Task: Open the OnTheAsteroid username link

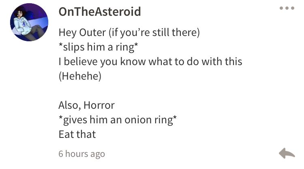Action: point(100,12)
